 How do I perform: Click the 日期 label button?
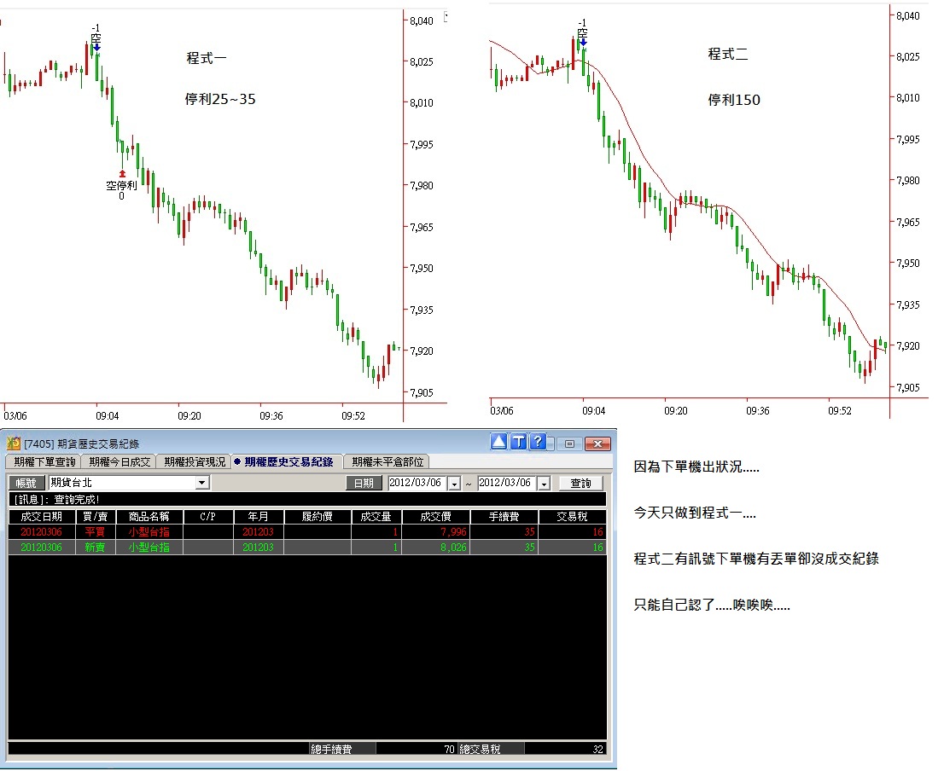coord(364,483)
